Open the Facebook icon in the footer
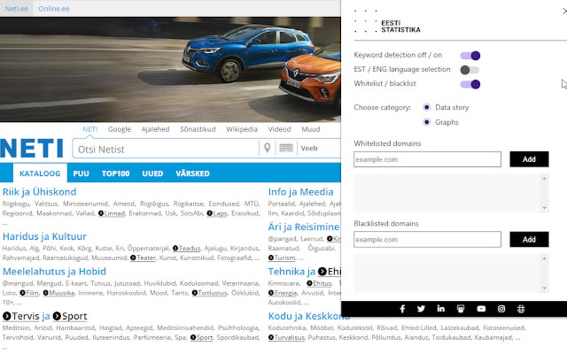 click(402, 309)
